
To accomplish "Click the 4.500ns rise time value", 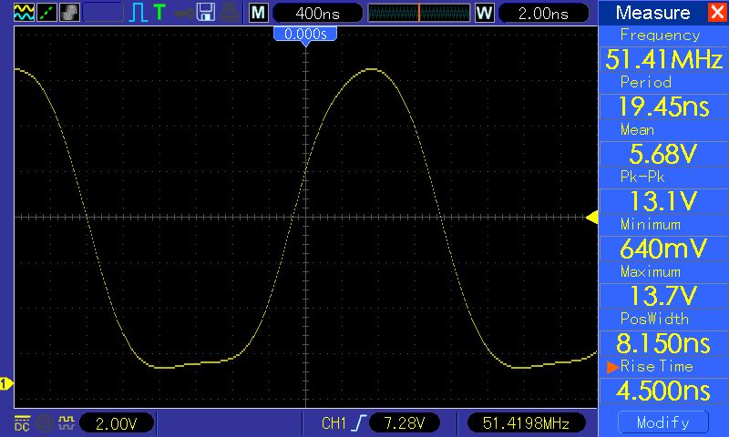I will [663, 391].
